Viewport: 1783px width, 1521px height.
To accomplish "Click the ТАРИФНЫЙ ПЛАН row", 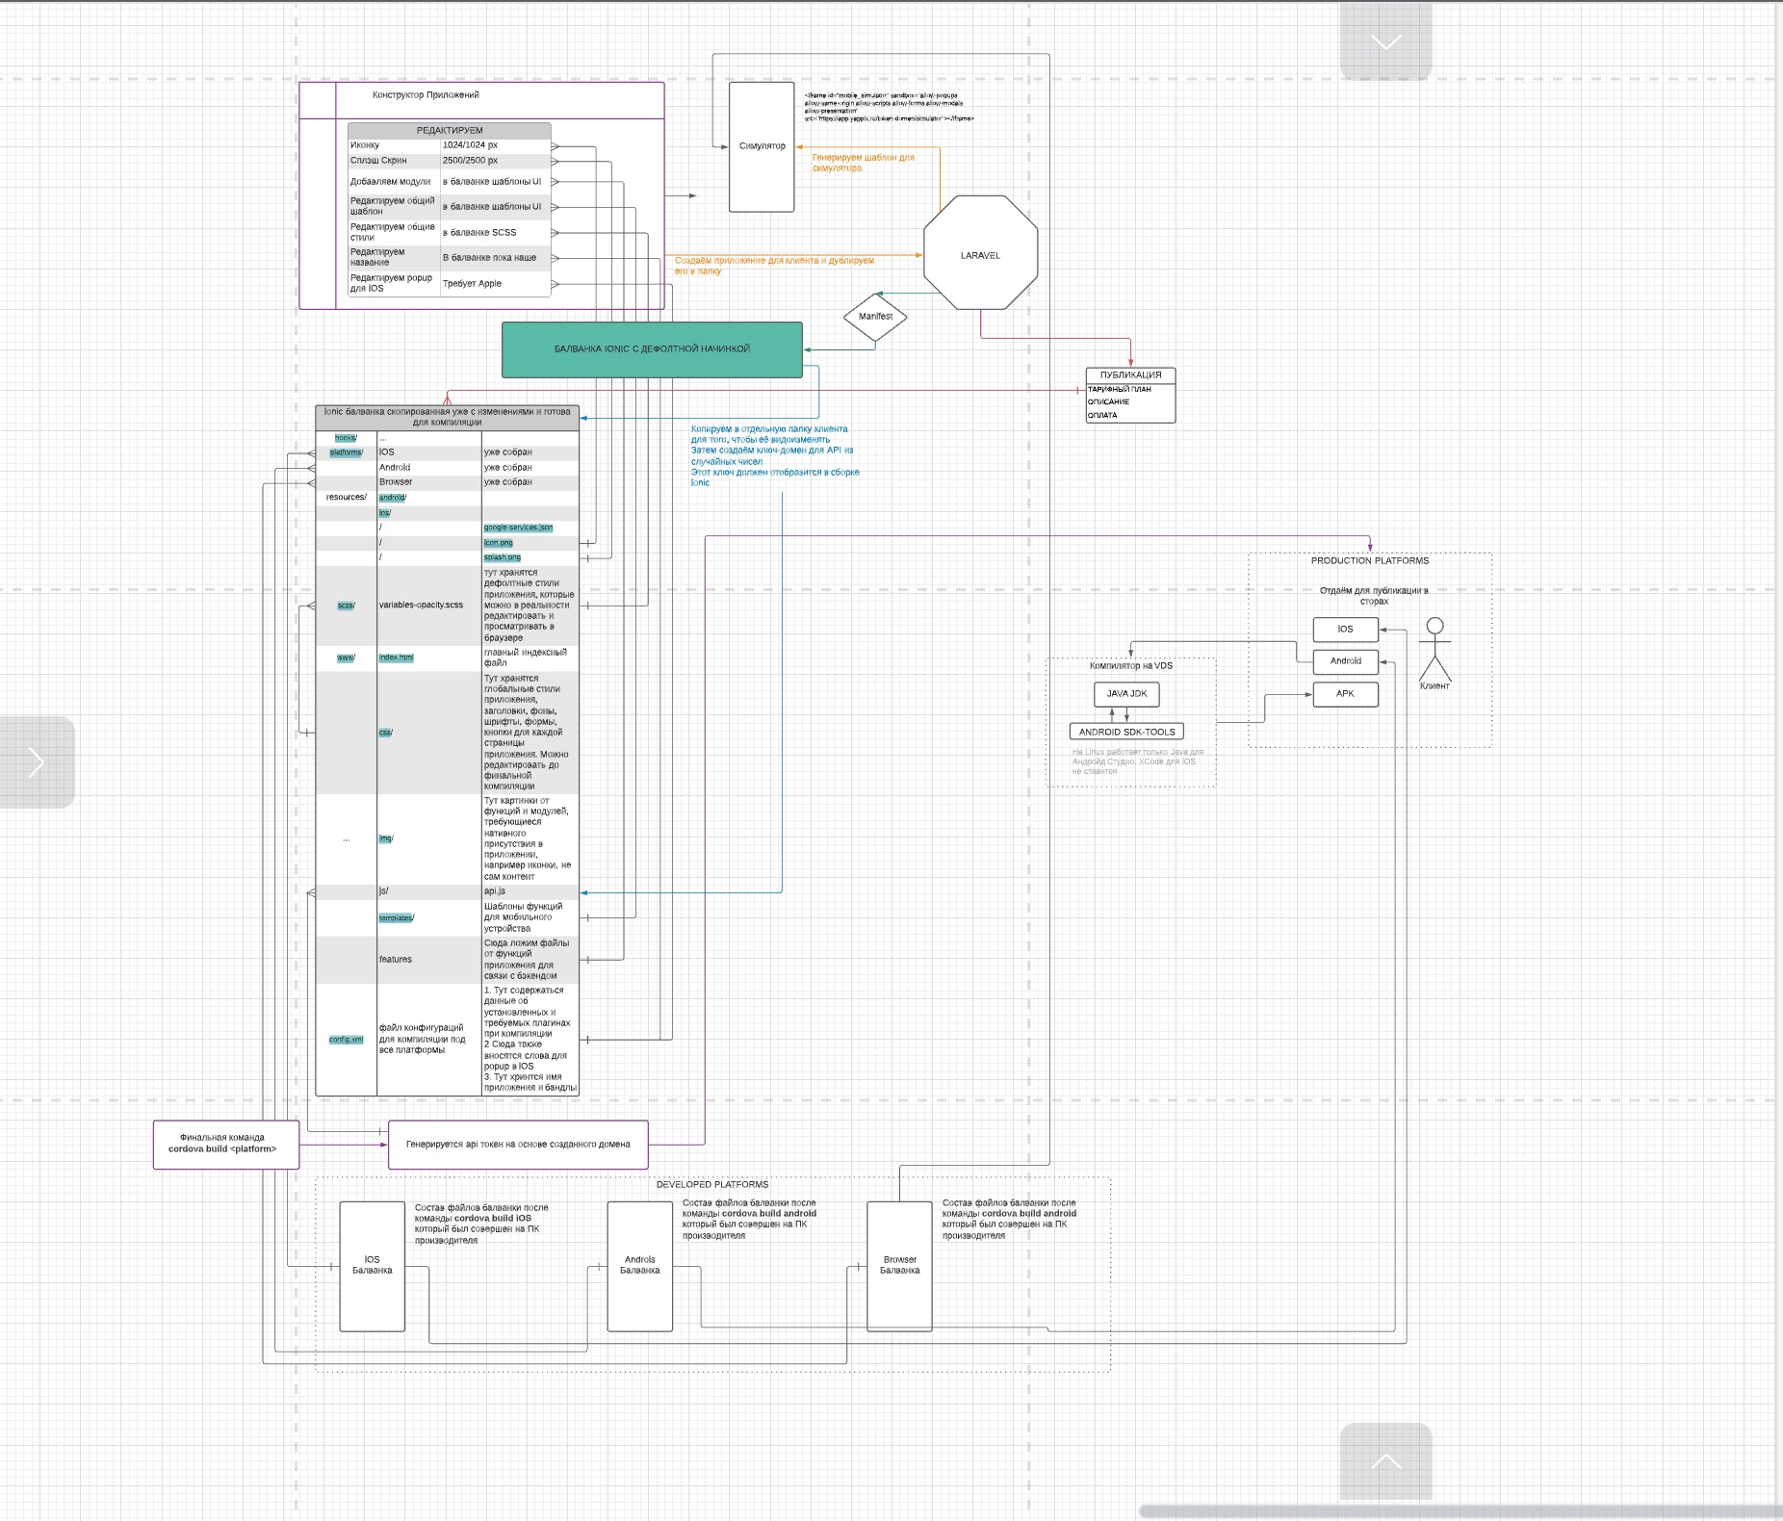I will coord(1130,389).
